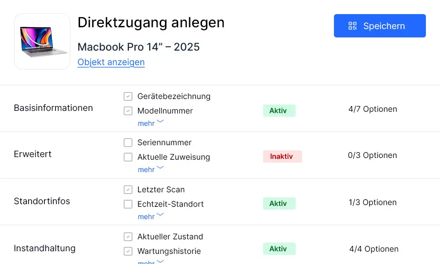
Task: Open the Objekt anzeigen link
Action: coord(111,62)
